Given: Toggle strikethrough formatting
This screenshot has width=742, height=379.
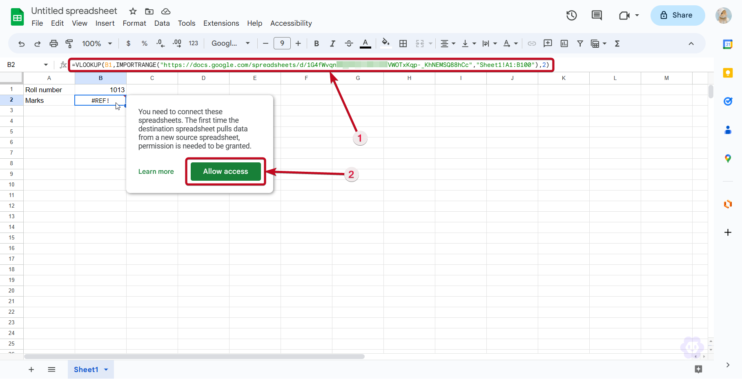Looking at the screenshot, I should pyautogui.click(x=349, y=44).
